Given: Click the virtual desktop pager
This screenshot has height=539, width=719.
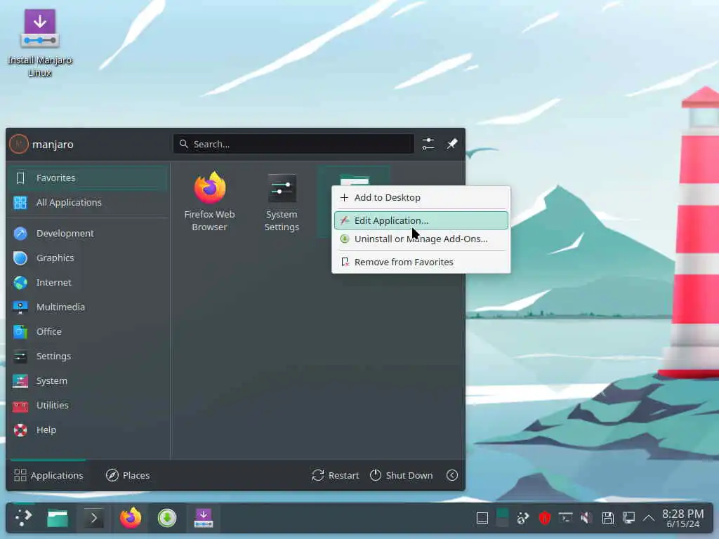Looking at the screenshot, I should tap(503, 519).
